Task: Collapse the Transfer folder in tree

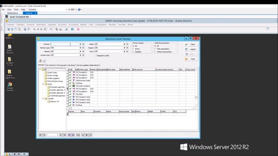Action: (x=43, y=98)
